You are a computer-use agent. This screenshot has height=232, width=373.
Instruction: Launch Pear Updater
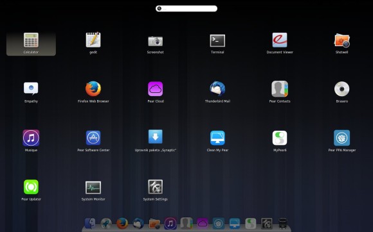31,187
